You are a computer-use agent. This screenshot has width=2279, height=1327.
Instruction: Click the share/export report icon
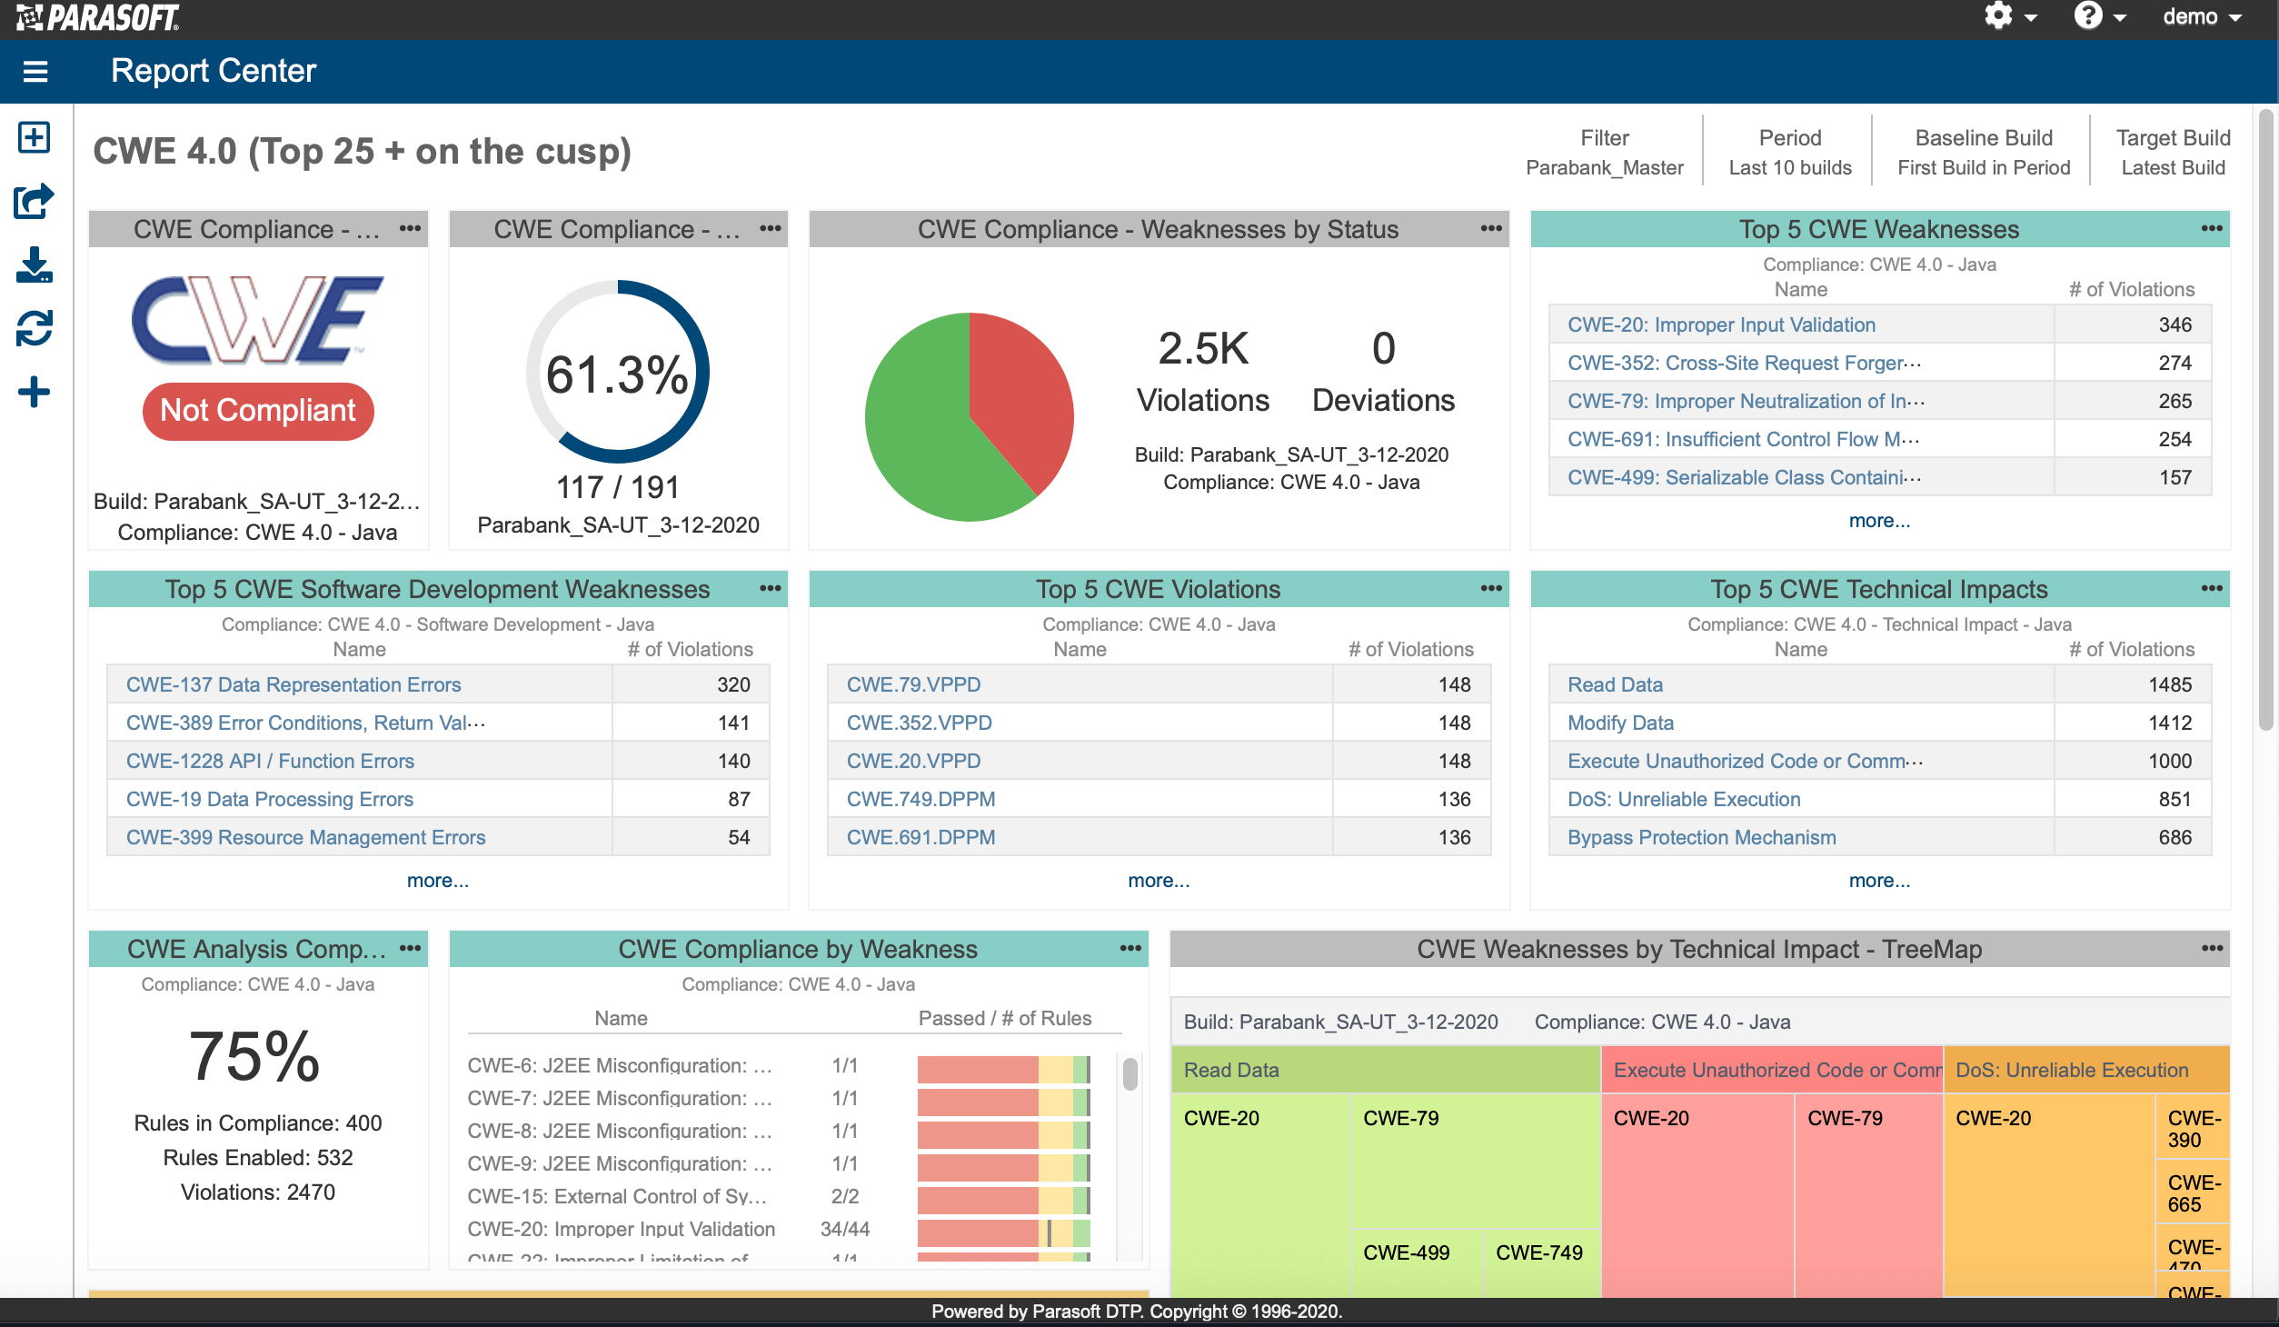coord(36,199)
